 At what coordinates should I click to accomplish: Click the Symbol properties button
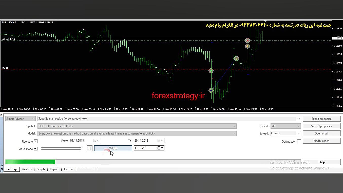tap(321, 126)
